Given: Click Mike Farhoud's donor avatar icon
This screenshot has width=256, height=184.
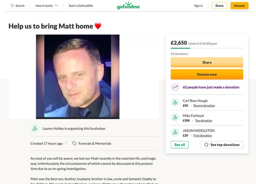Looking at the screenshot, I should [175, 118].
